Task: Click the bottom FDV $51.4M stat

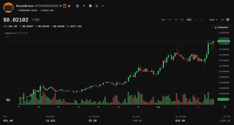Action: point(8,119)
